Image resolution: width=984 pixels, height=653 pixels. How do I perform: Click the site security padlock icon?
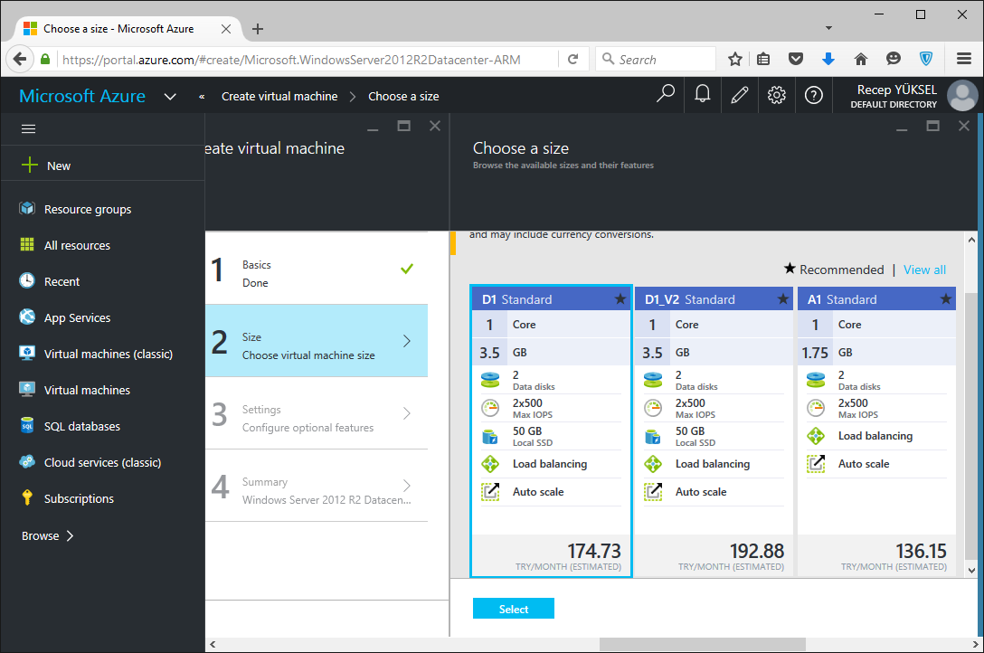coord(44,59)
